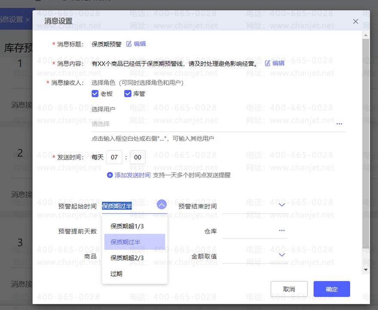Click edit icon beside message content text
The image size is (378, 310).
[x=267, y=63]
